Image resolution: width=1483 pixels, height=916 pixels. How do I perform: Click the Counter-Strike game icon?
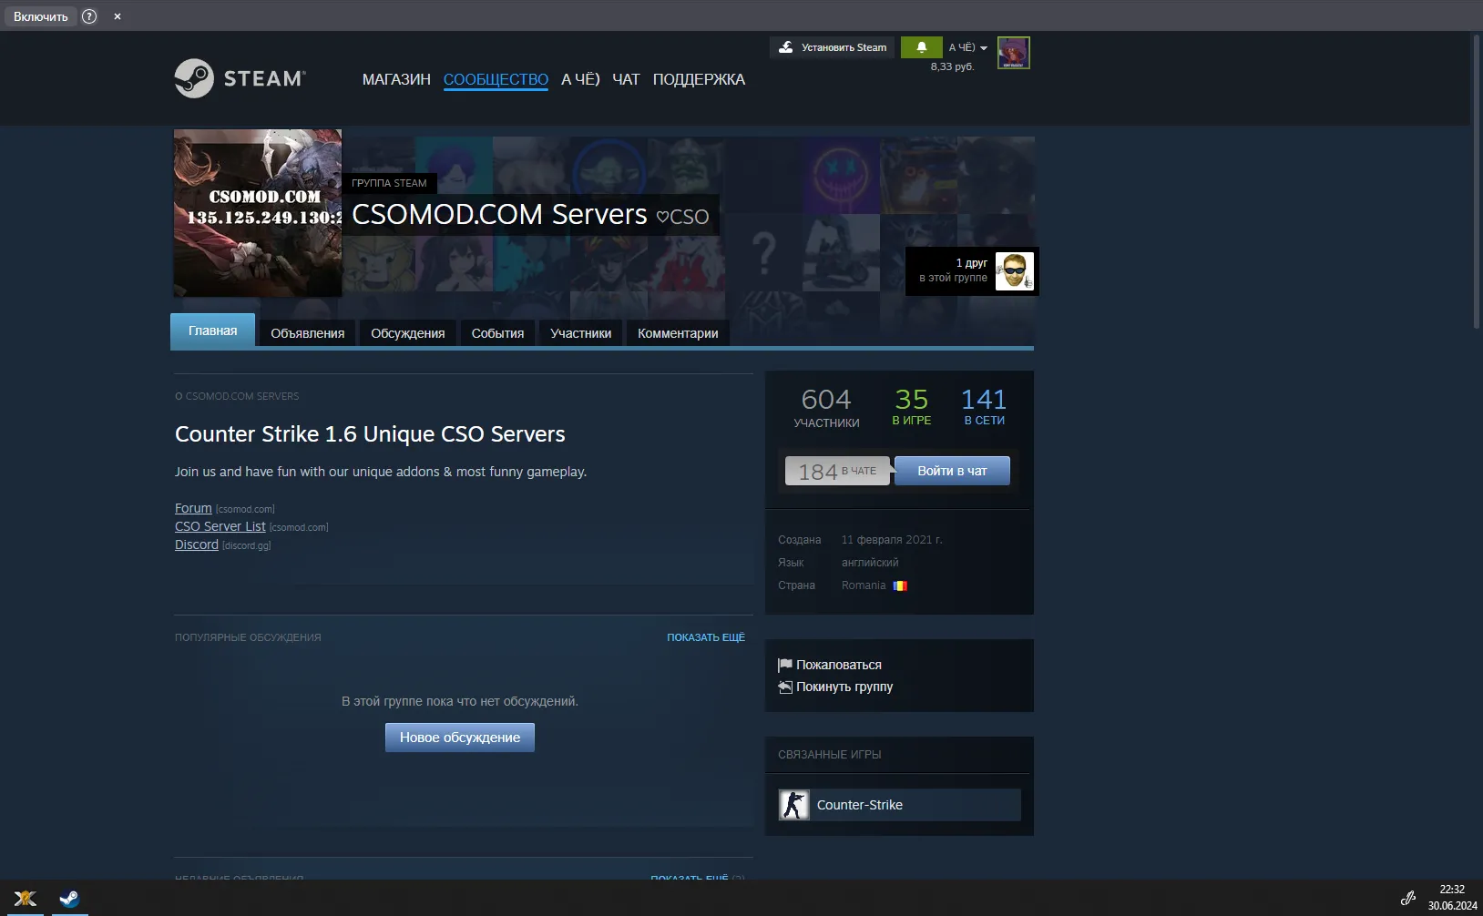[793, 805]
